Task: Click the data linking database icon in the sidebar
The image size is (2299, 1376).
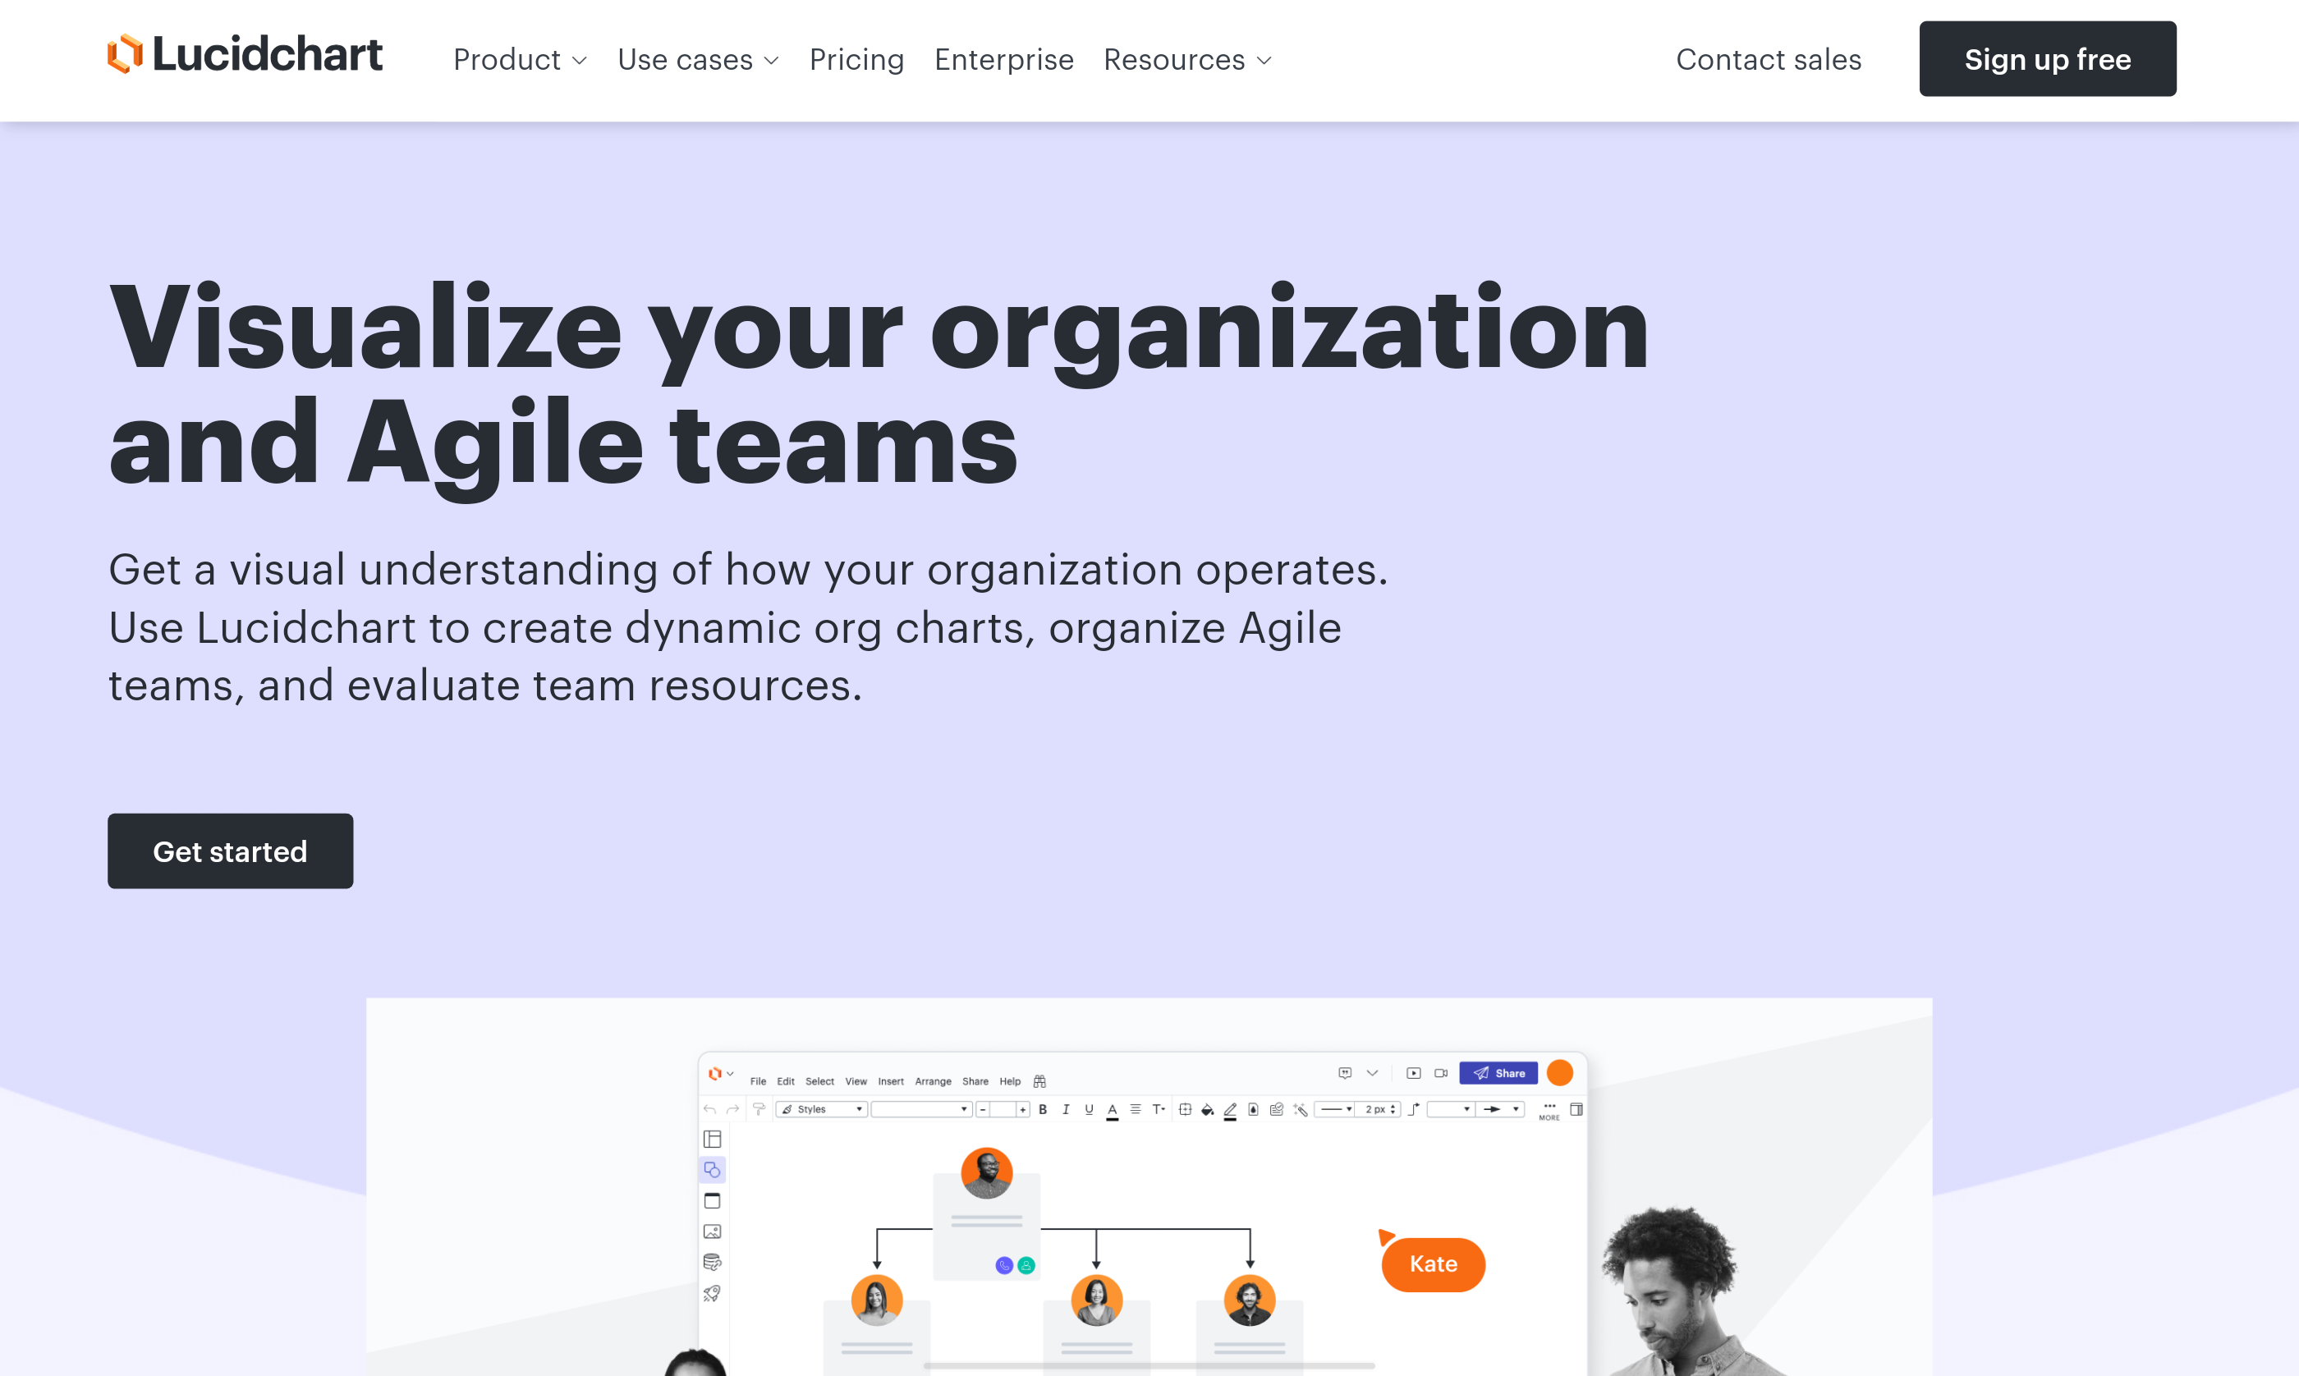Action: pyautogui.click(x=712, y=1262)
